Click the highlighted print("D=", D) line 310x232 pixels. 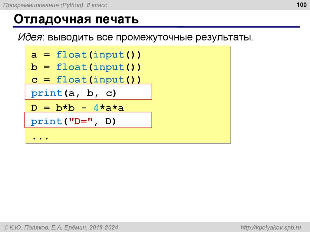tap(88, 120)
